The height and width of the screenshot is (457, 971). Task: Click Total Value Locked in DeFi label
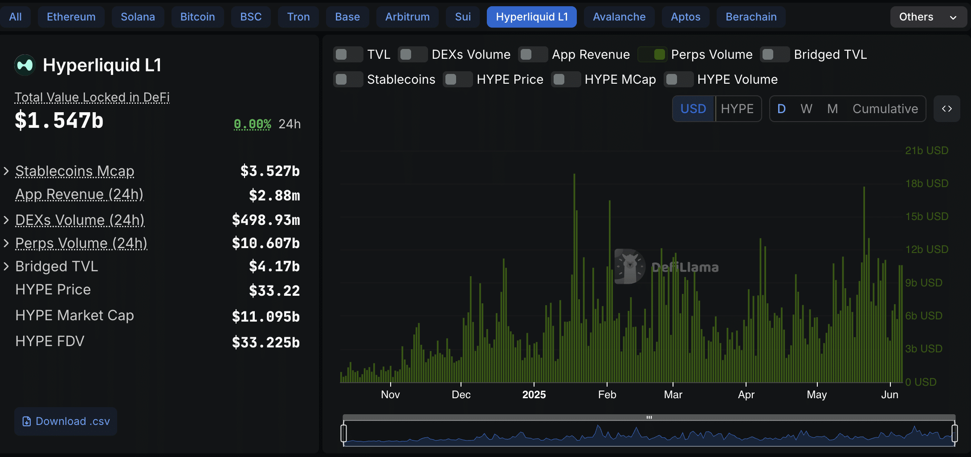click(x=92, y=97)
